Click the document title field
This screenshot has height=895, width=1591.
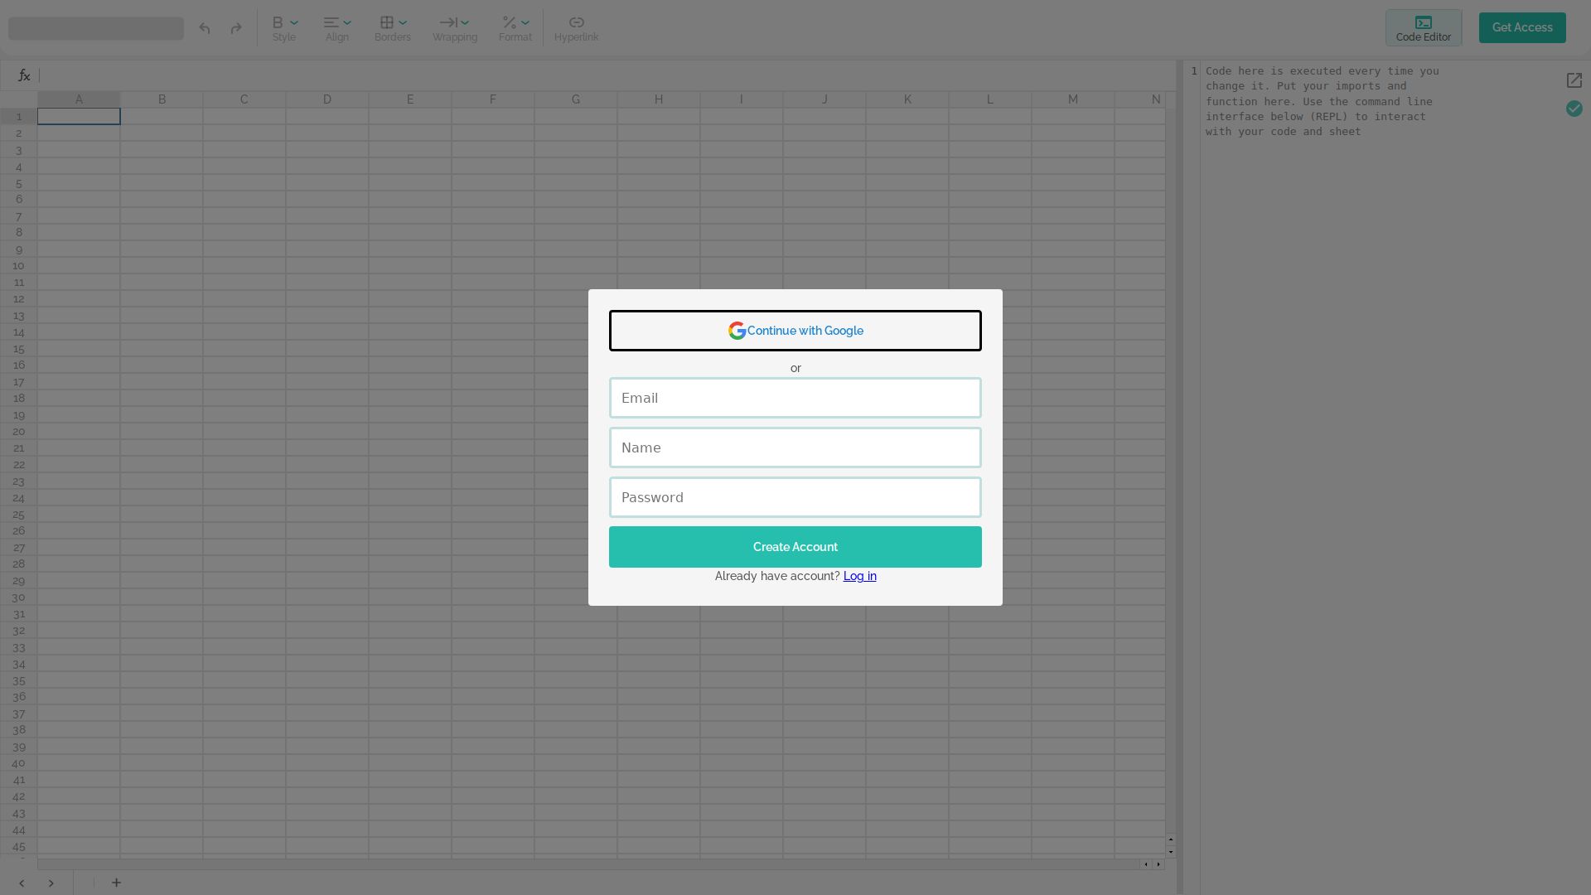pos(96,28)
